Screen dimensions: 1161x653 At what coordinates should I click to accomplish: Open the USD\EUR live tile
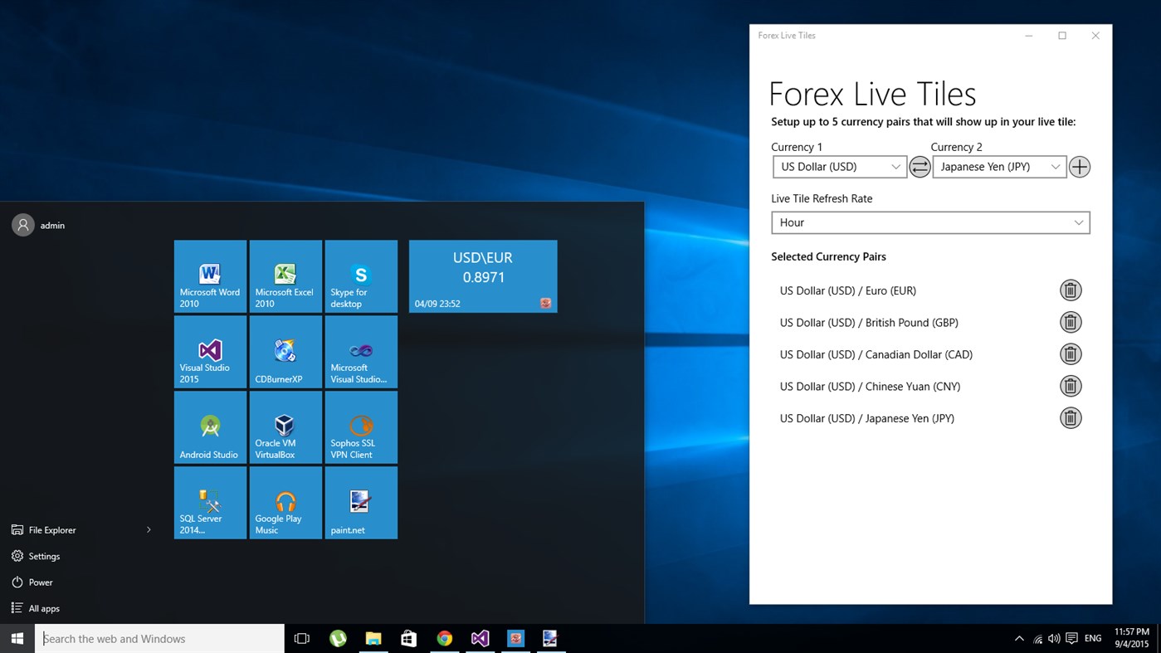482,275
